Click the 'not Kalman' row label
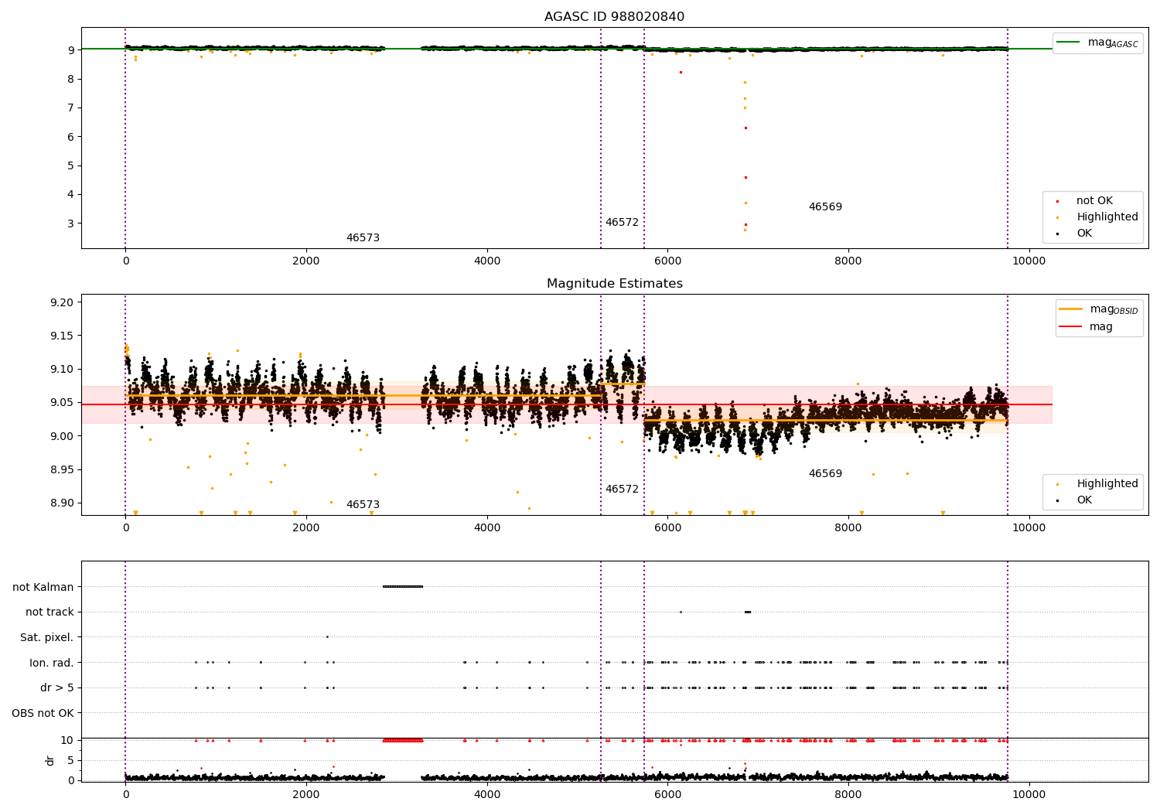 point(43,587)
